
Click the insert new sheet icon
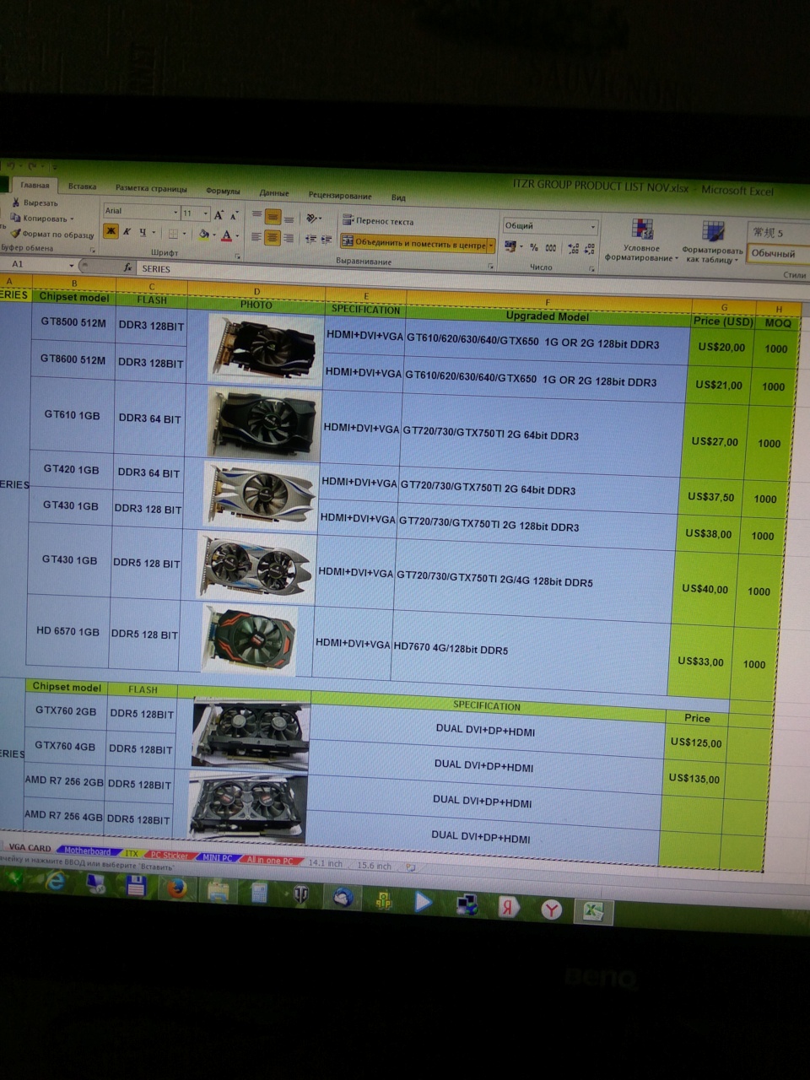point(411,867)
